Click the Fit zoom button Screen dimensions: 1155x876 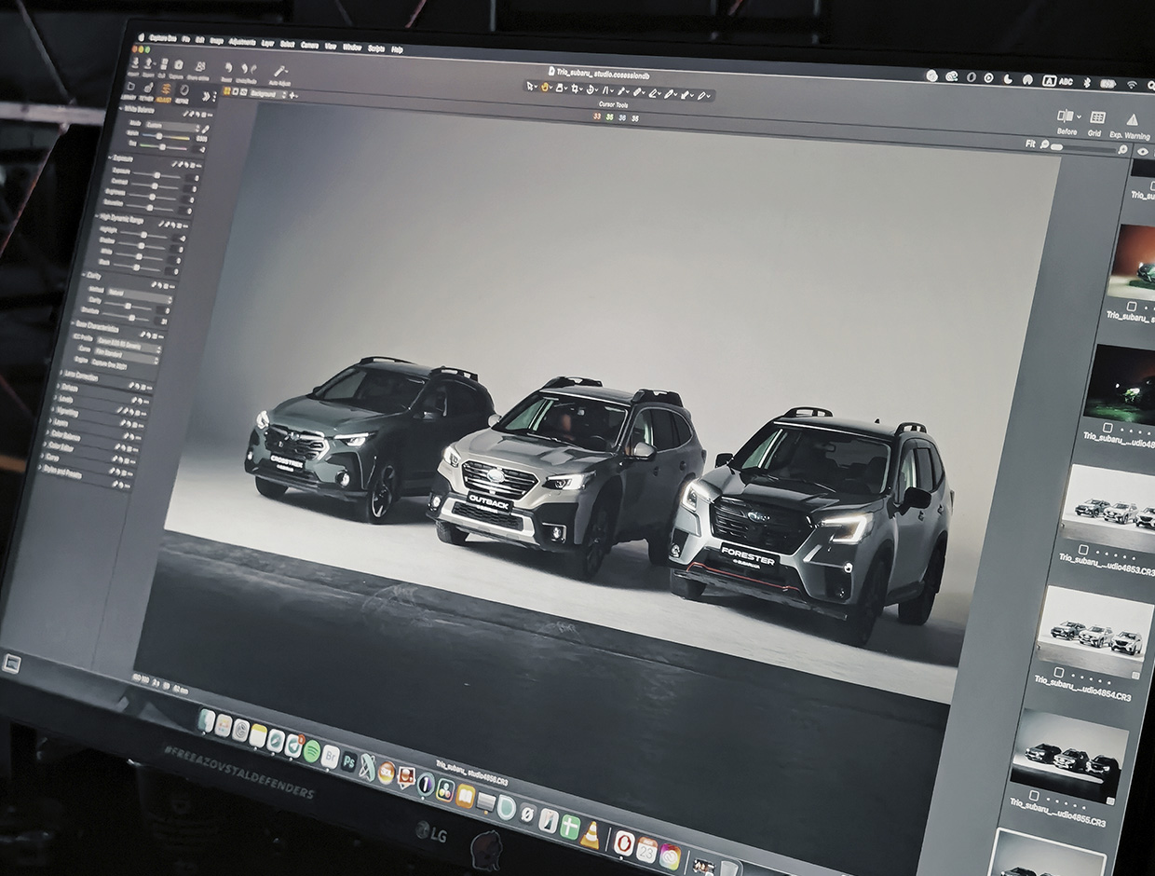click(1030, 144)
